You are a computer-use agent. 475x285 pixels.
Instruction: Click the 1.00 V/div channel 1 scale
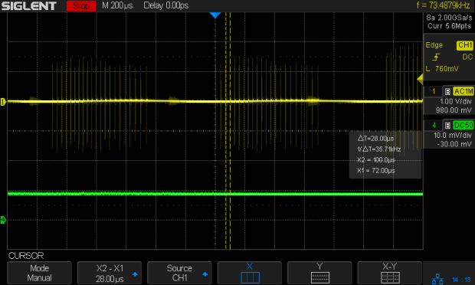click(456, 101)
